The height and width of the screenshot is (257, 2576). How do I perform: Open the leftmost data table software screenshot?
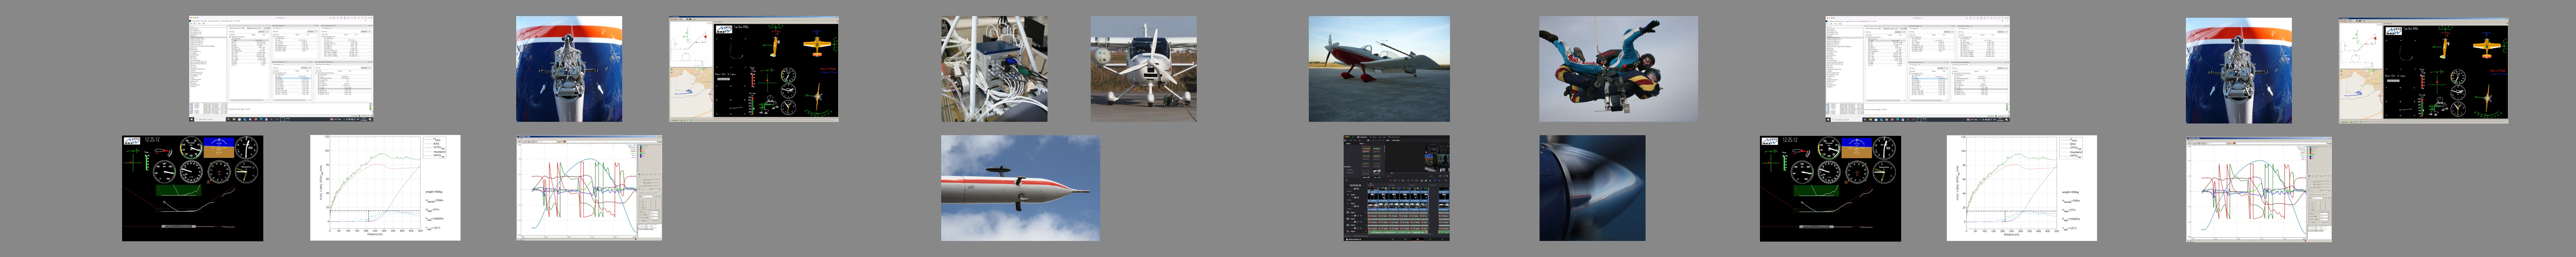coord(281,69)
